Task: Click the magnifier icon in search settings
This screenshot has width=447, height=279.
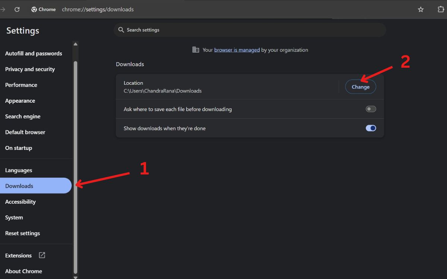Action: (121, 30)
